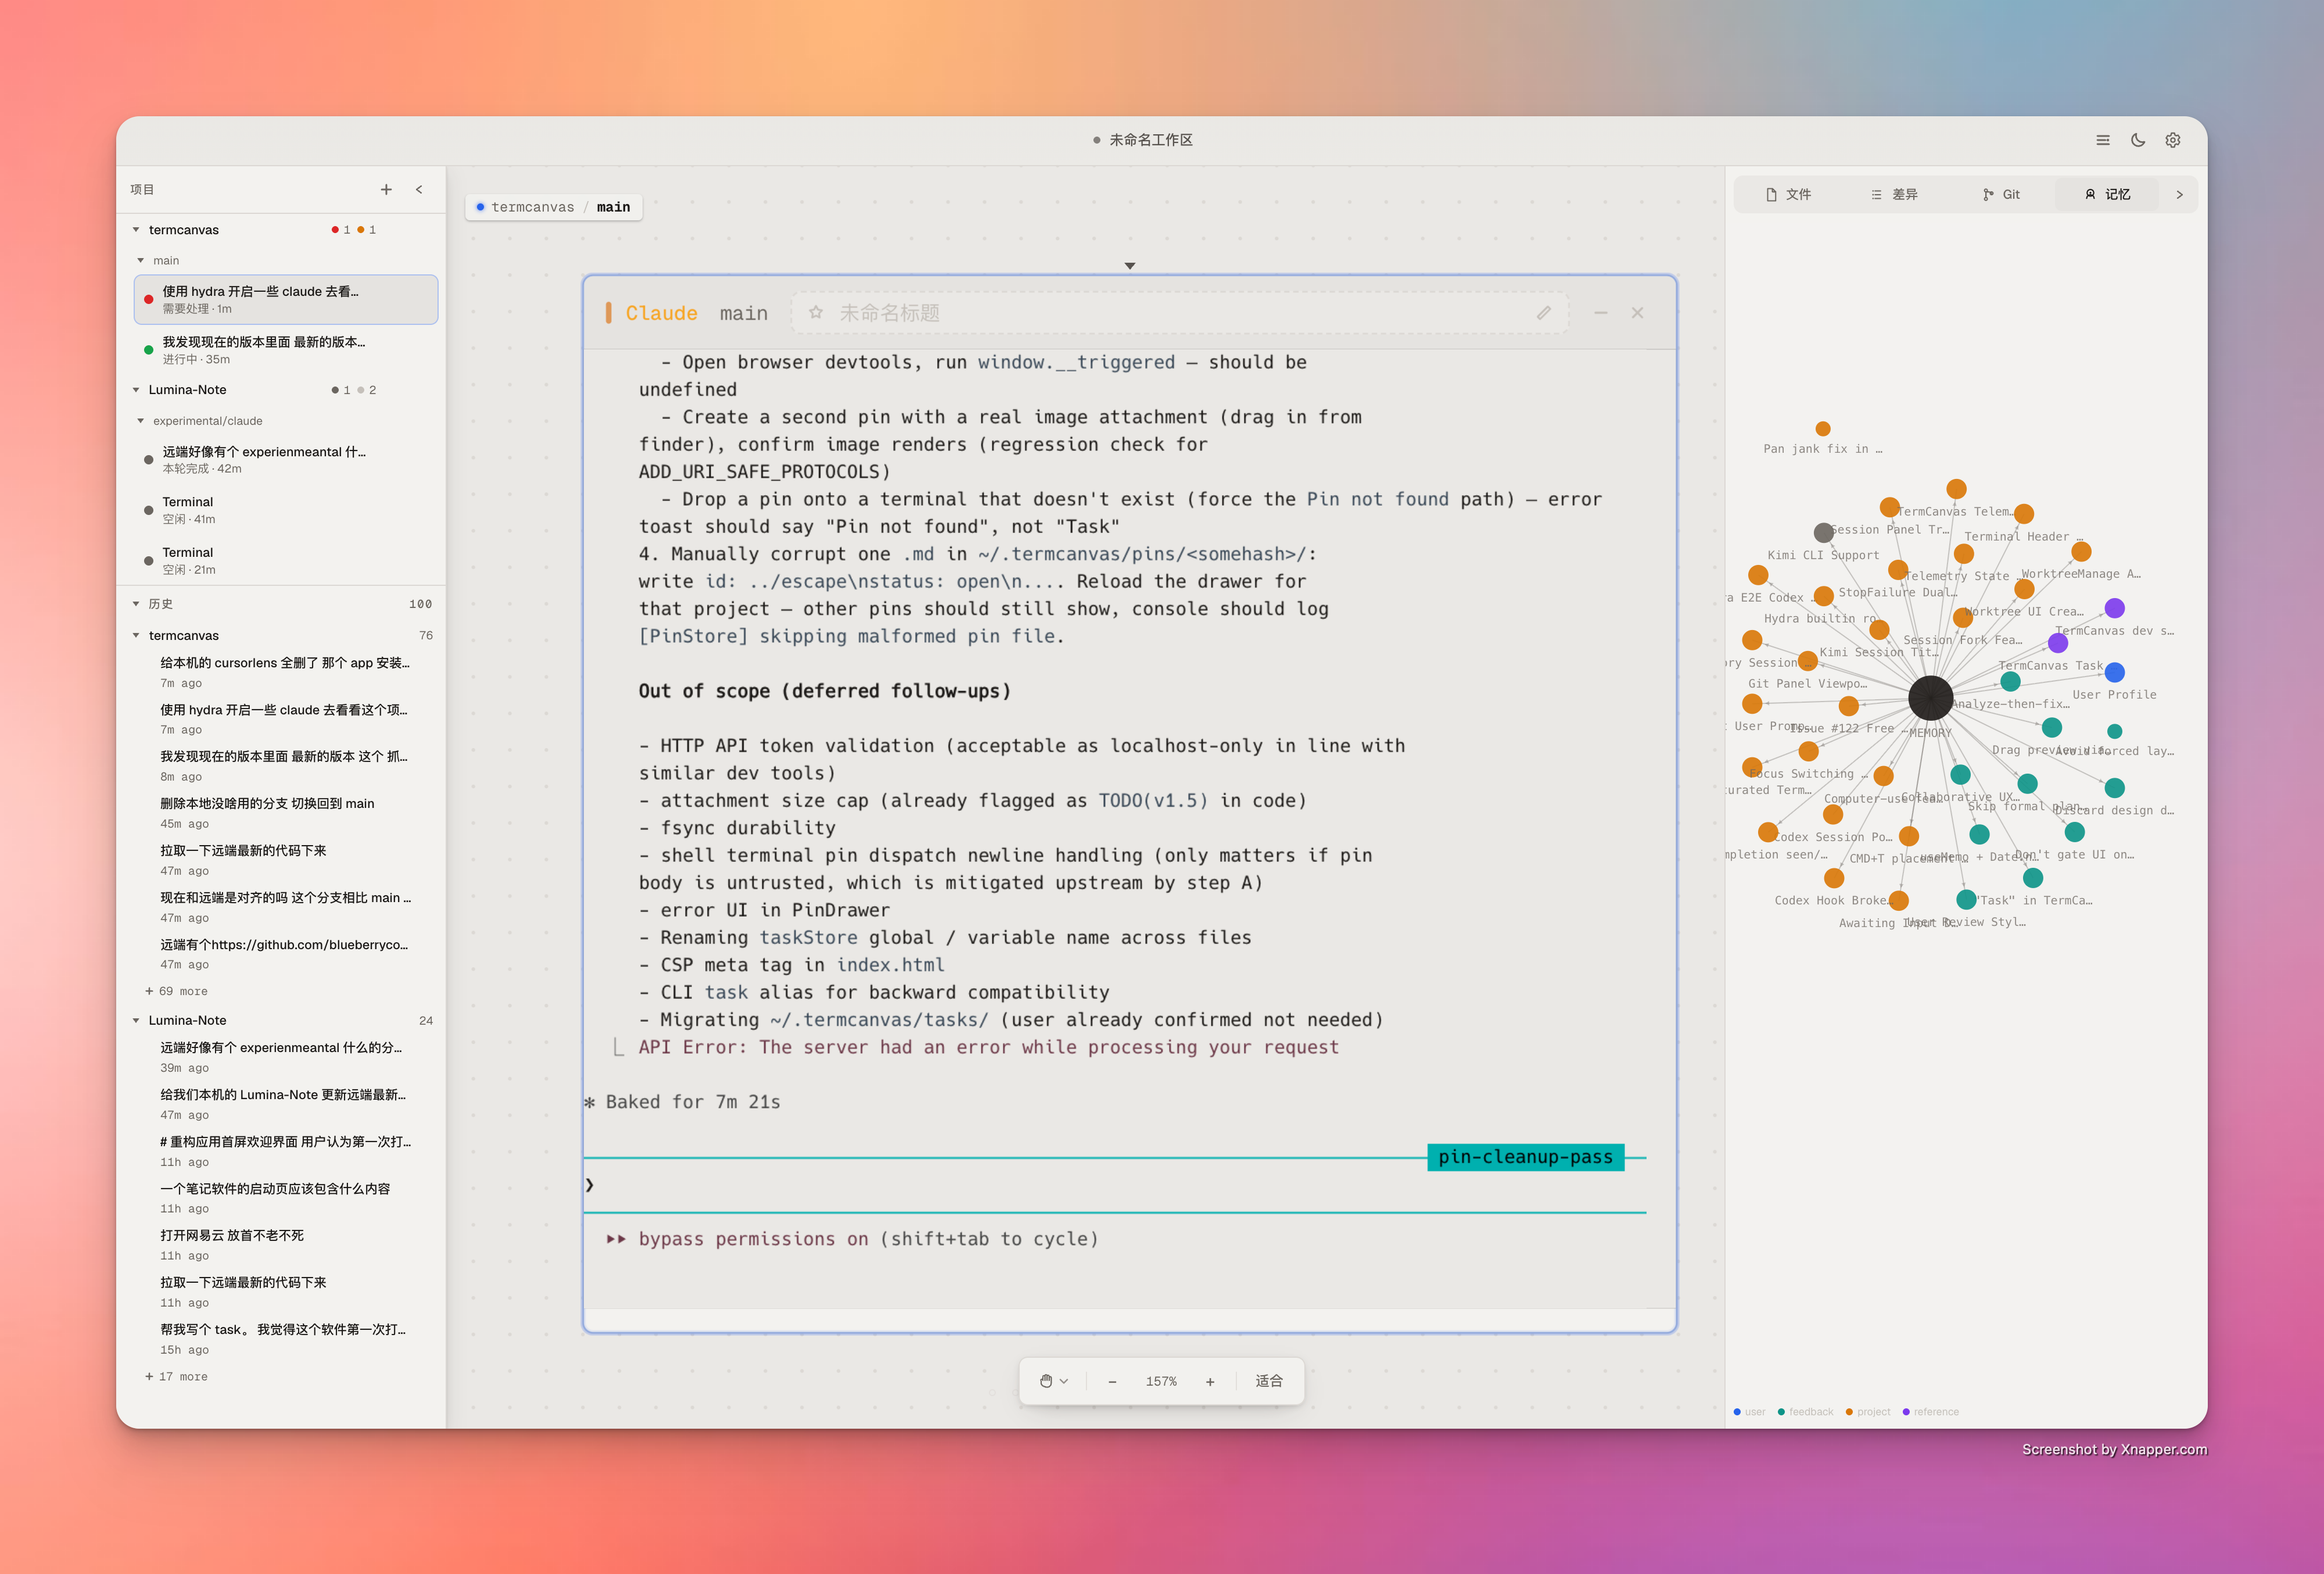Switch to the 差异 tab
This screenshot has height=1574, width=2324.
point(1895,194)
